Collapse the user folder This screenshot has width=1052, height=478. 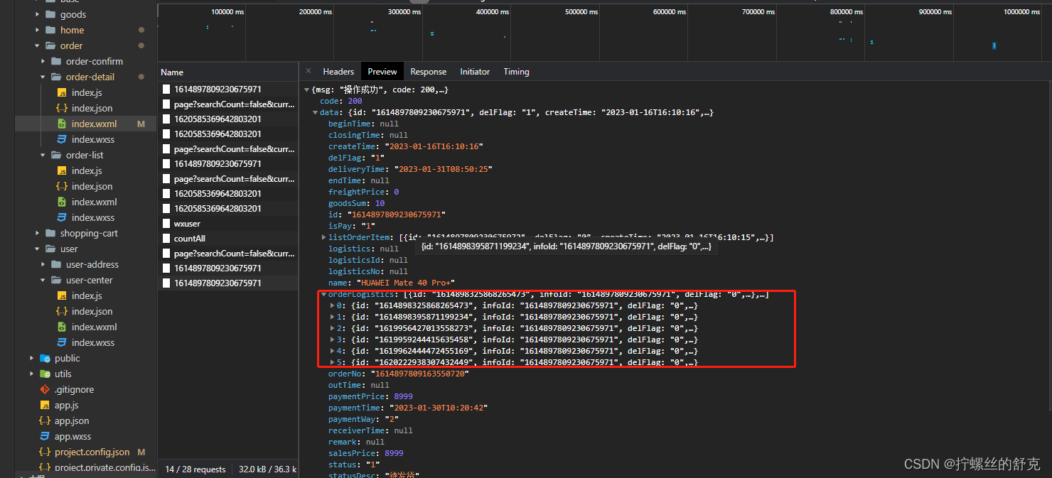click(38, 249)
